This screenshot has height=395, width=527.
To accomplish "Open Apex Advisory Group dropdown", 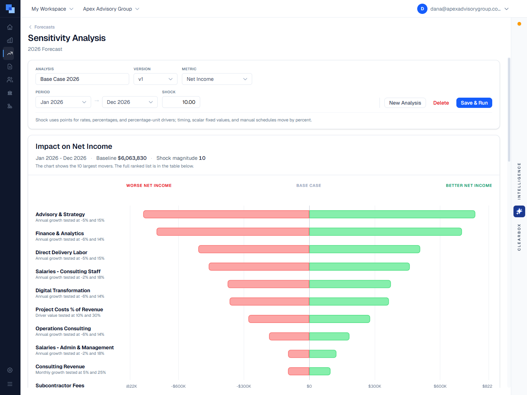I will coord(111,9).
